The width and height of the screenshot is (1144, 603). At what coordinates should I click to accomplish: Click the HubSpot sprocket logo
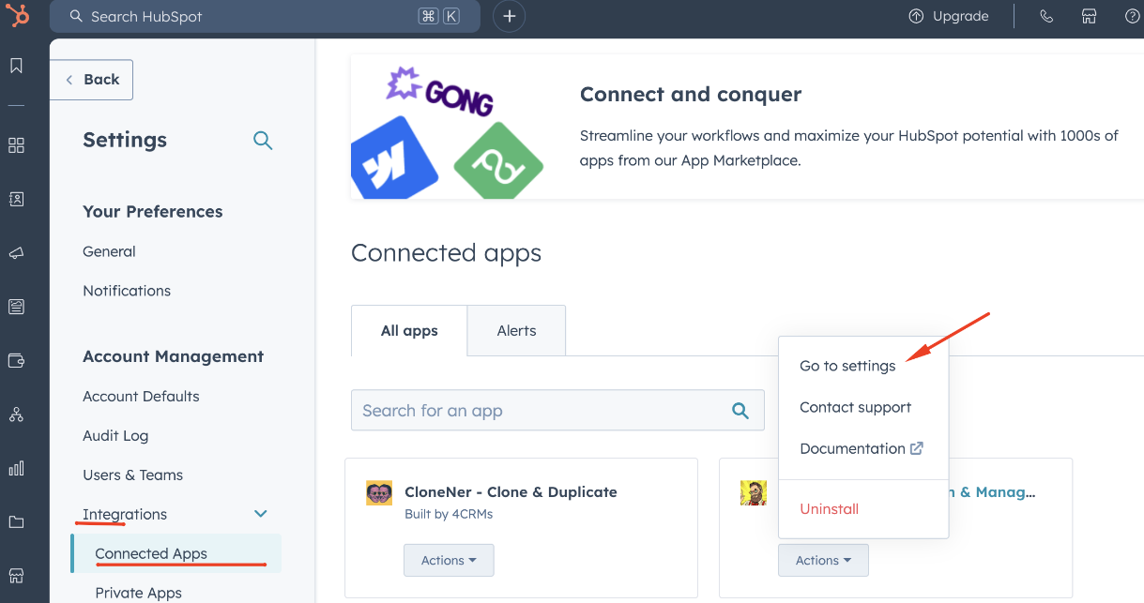pos(19,16)
